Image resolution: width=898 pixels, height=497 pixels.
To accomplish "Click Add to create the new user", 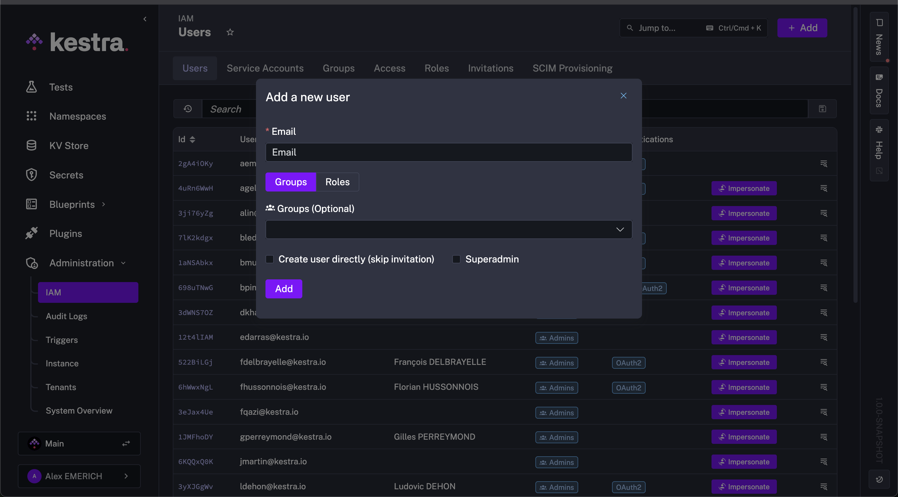I will tap(283, 289).
